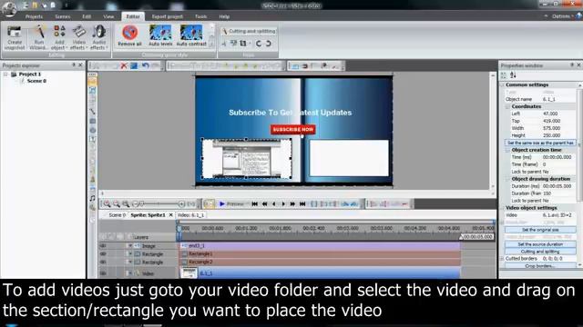Click the Remove all style icon
Viewport: 583px width, 327px height.
[129, 35]
